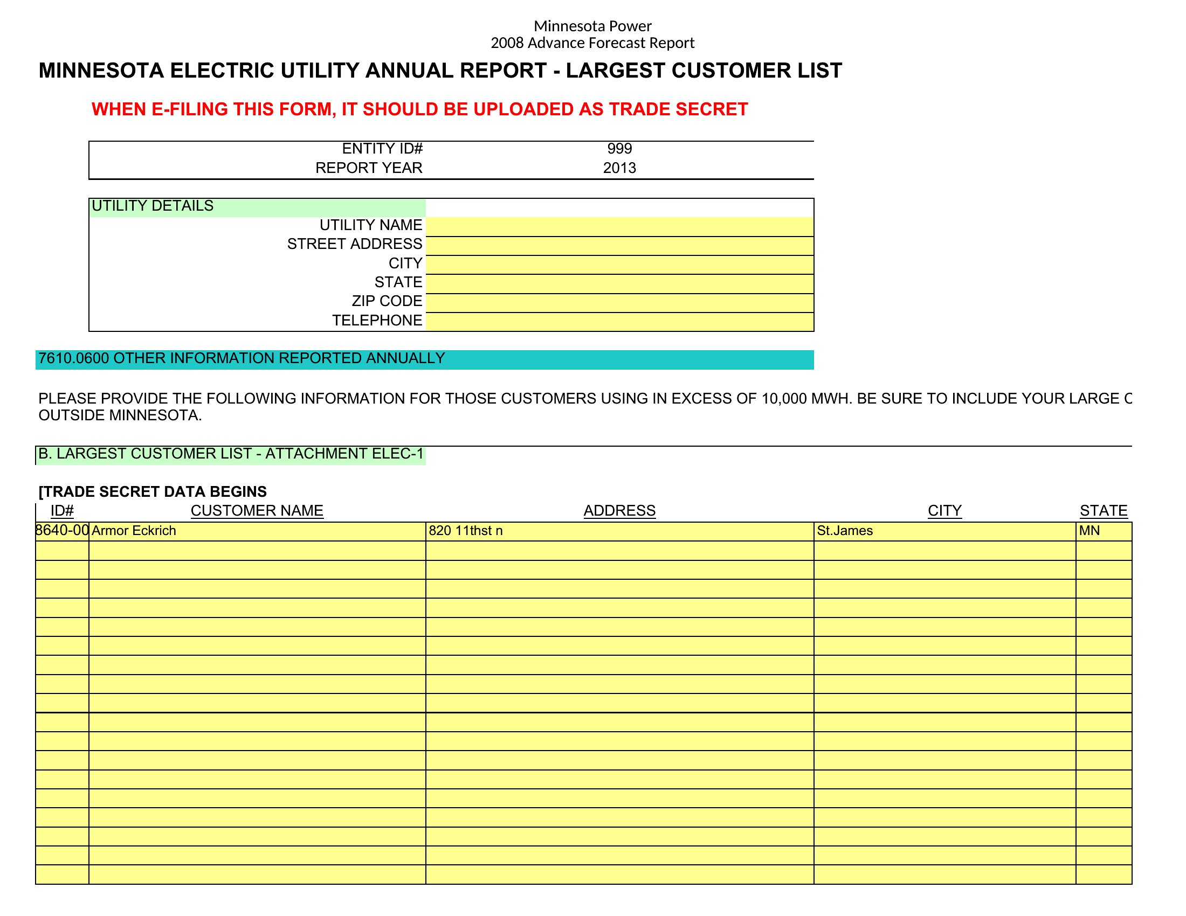1186x916 pixels.
Task: Click the TRADE SECRET DATA BEGINS label
Action: pyautogui.click(x=153, y=492)
